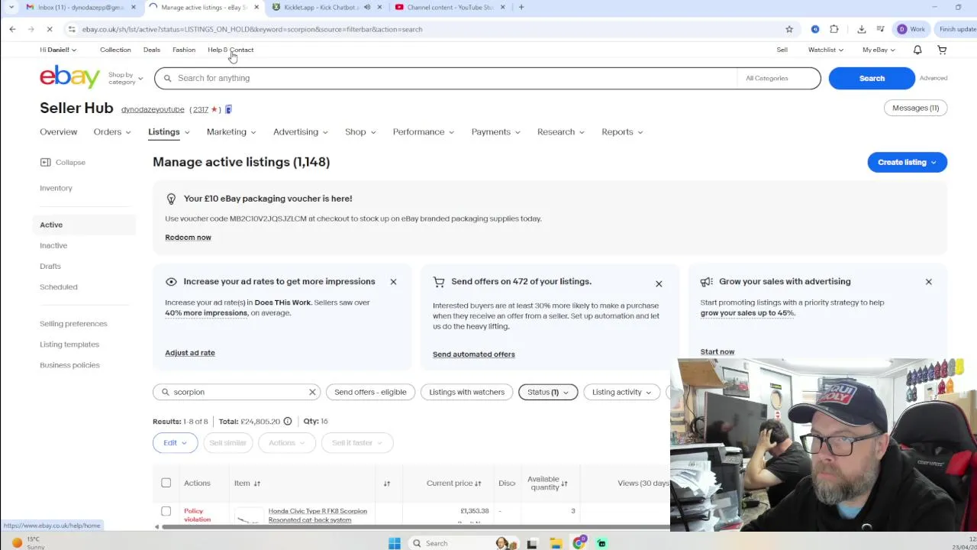
Task: Open the Reports menu
Action: click(621, 131)
